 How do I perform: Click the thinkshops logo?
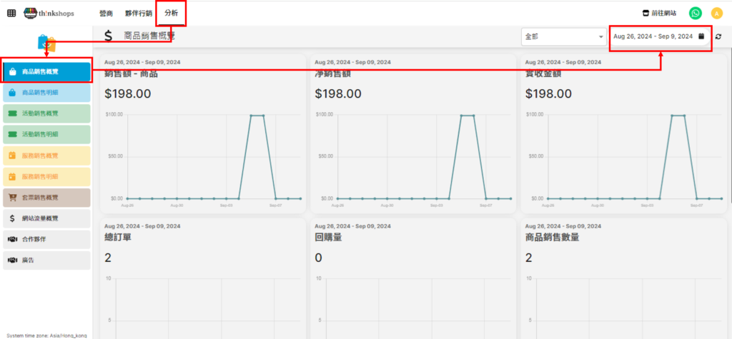tap(49, 13)
